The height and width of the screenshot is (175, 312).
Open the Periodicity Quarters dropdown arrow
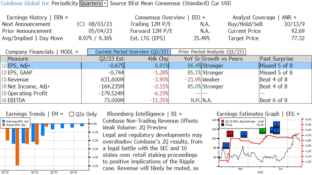pyautogui.click(x=105, y=3)
